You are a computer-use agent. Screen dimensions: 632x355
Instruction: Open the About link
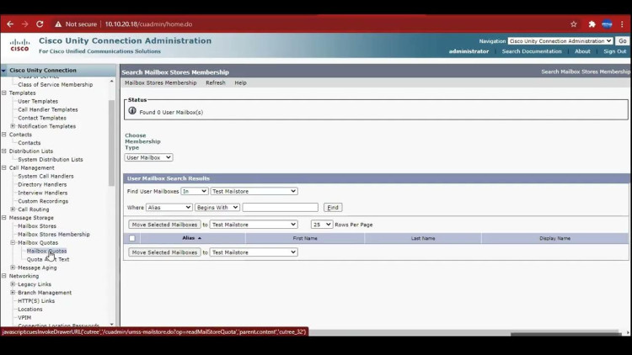pos(582,51)
